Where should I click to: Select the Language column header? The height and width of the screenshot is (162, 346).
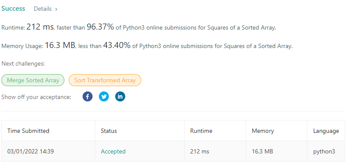326,131
